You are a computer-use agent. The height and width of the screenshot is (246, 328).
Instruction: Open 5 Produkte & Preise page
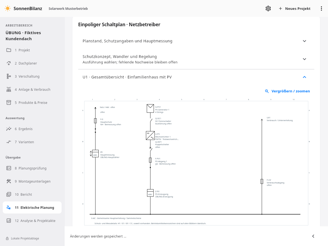pos(32,102)
